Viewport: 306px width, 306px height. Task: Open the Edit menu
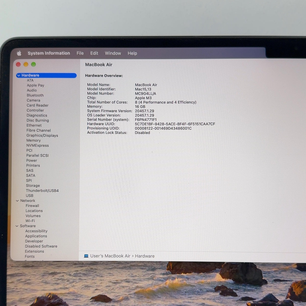[94, 53]
